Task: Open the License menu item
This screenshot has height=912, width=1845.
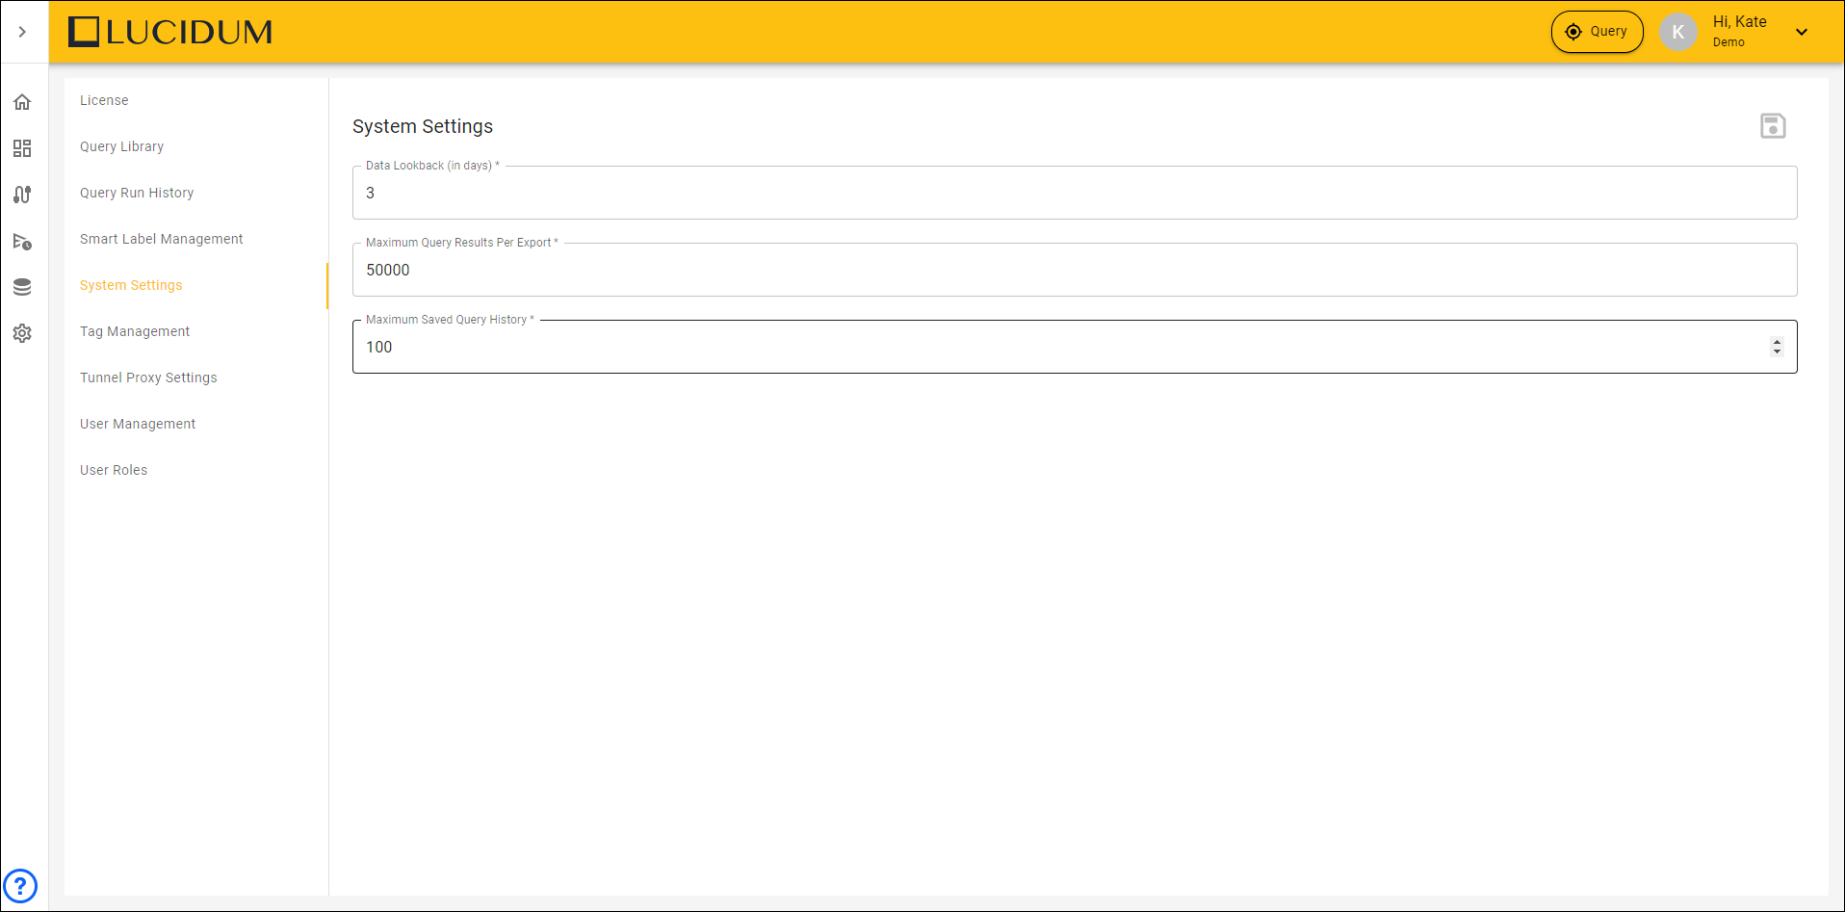Action: click(104, 100)
